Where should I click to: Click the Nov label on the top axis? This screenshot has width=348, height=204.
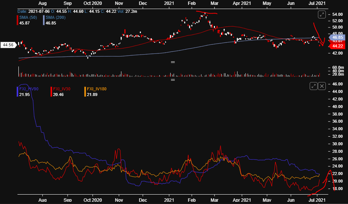[119, 3]
